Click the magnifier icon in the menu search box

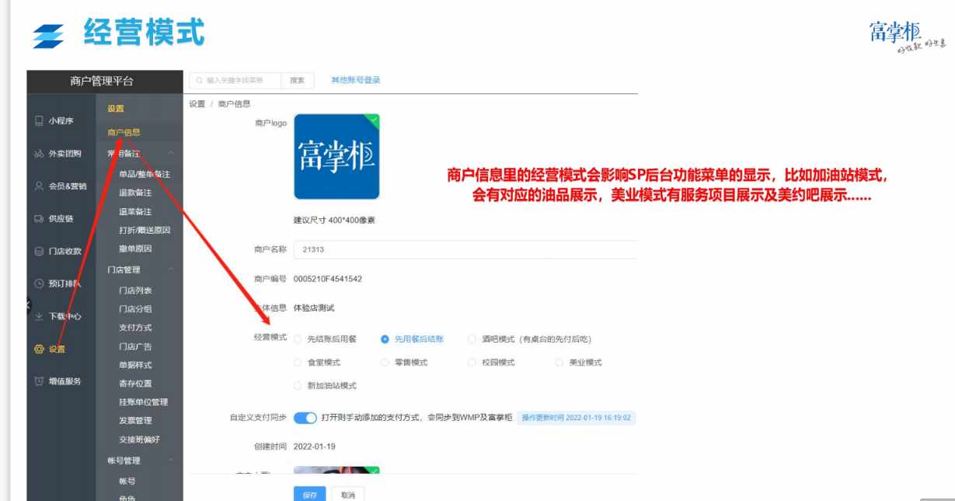click(x=199, y=80)
